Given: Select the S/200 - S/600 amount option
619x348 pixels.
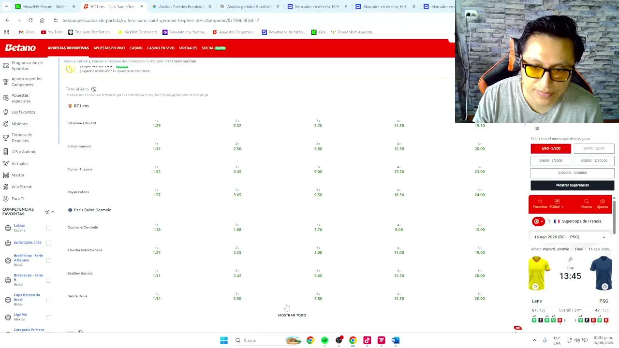Looking at the screenshot, I should tap(594, 148).
